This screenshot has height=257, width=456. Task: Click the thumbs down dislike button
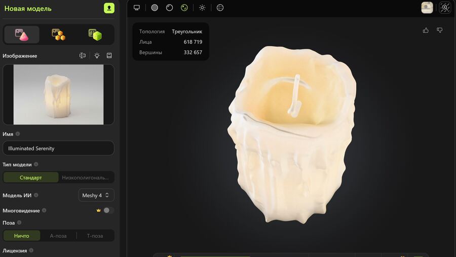click(440, 30)
